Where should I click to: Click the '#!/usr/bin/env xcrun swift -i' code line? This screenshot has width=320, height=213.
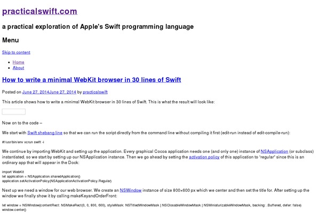click(x=23, y=142)
